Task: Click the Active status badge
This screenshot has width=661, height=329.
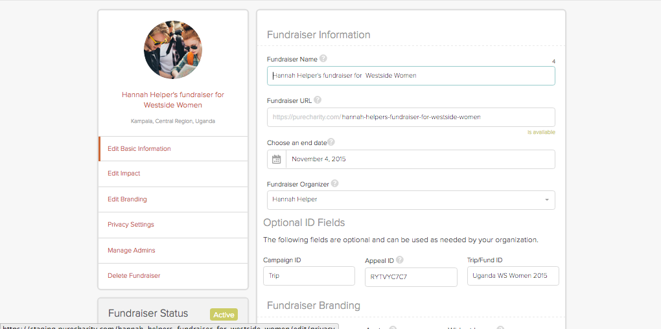Action: pos(224,315)
